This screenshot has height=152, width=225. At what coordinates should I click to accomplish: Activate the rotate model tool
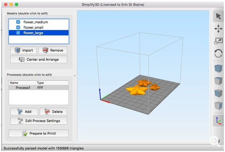point(218,54)
